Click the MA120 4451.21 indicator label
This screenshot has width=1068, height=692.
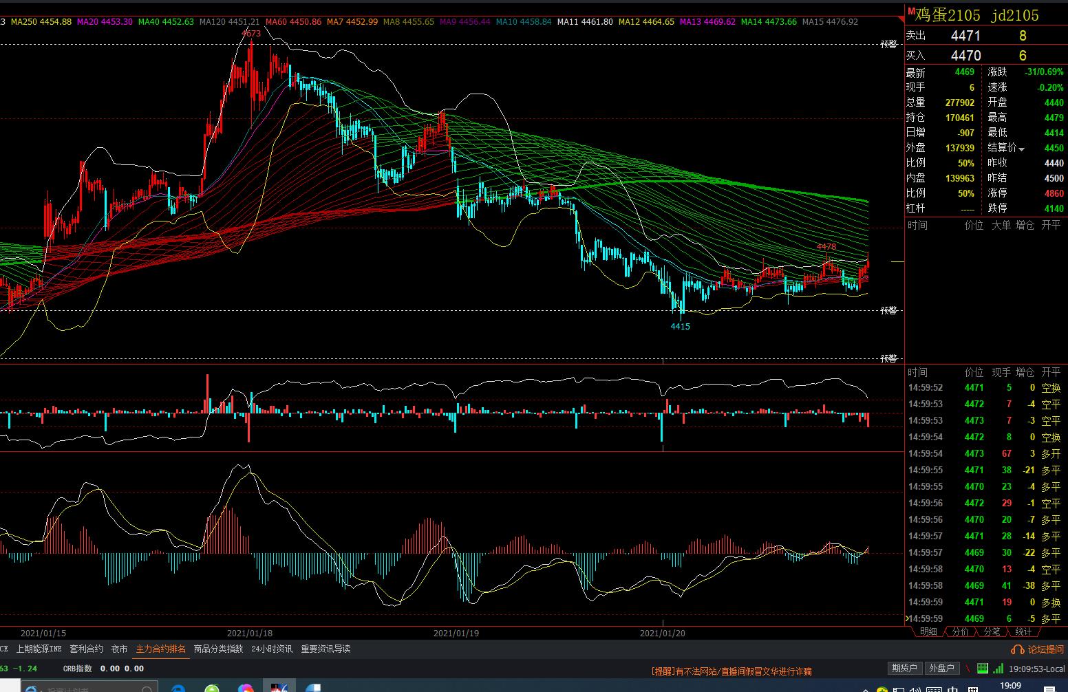point(229,22)
